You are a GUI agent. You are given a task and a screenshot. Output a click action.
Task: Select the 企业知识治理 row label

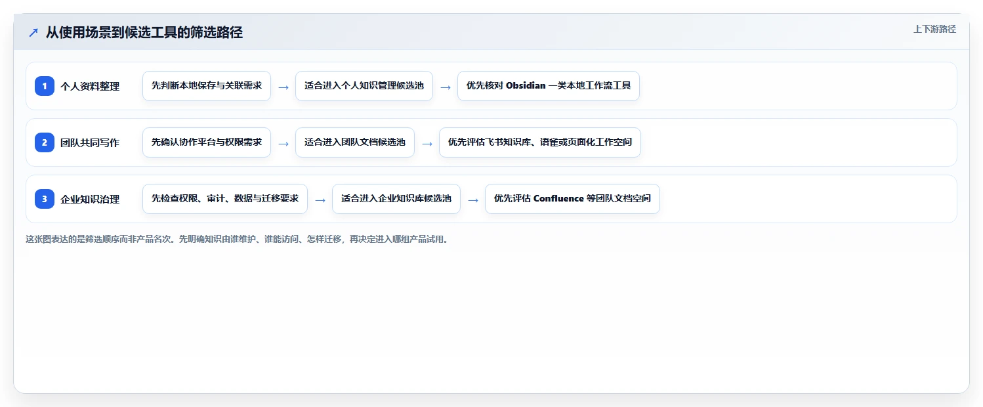[x=90, y=199]
